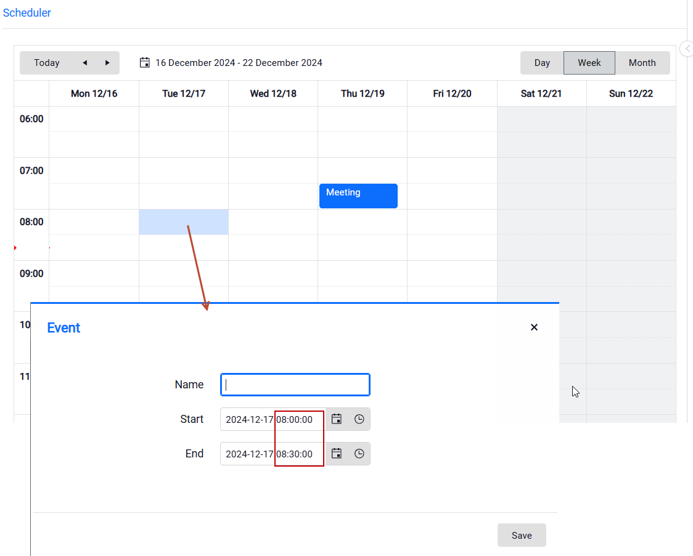Open date picker calendar icon beside date range
Image resolution: width=693 pixels, height=556 pixels.
point(144,63)
